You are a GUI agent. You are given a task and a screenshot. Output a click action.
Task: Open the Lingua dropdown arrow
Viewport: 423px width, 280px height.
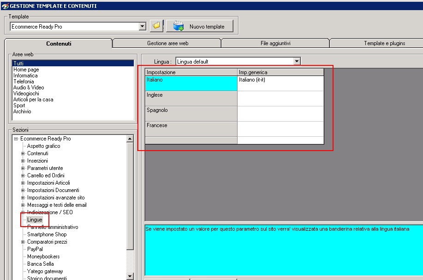tap(297, 61)
